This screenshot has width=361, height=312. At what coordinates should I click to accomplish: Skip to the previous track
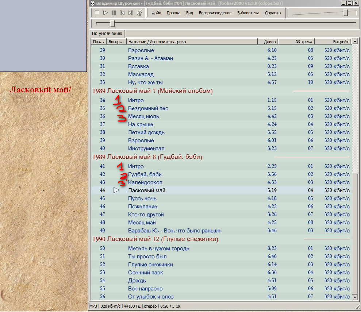click(122, 13)
